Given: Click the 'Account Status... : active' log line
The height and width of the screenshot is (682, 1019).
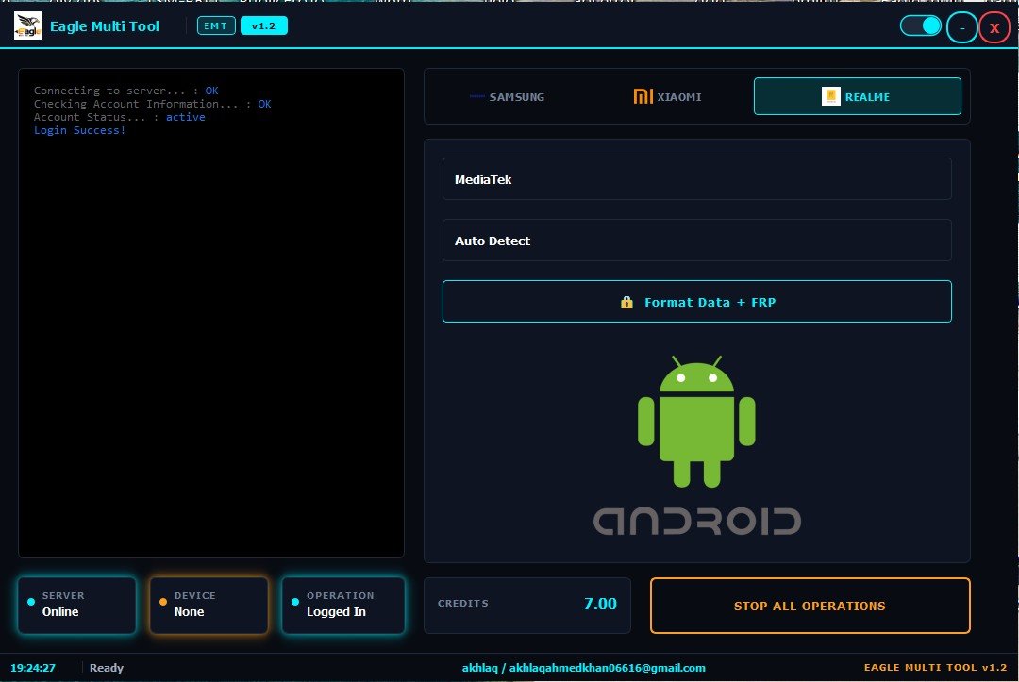Looking at the screenshot, I should [120, 117].
